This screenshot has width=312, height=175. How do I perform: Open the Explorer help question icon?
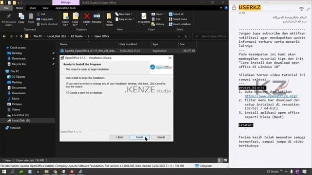click(x=226, y=8)
